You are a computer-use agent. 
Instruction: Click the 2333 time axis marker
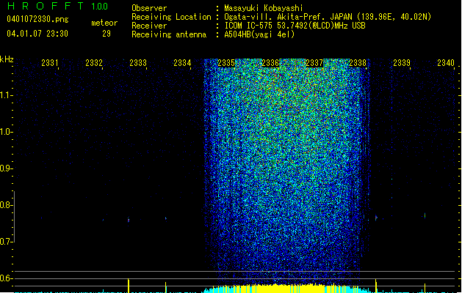click(x=138, y=62)
